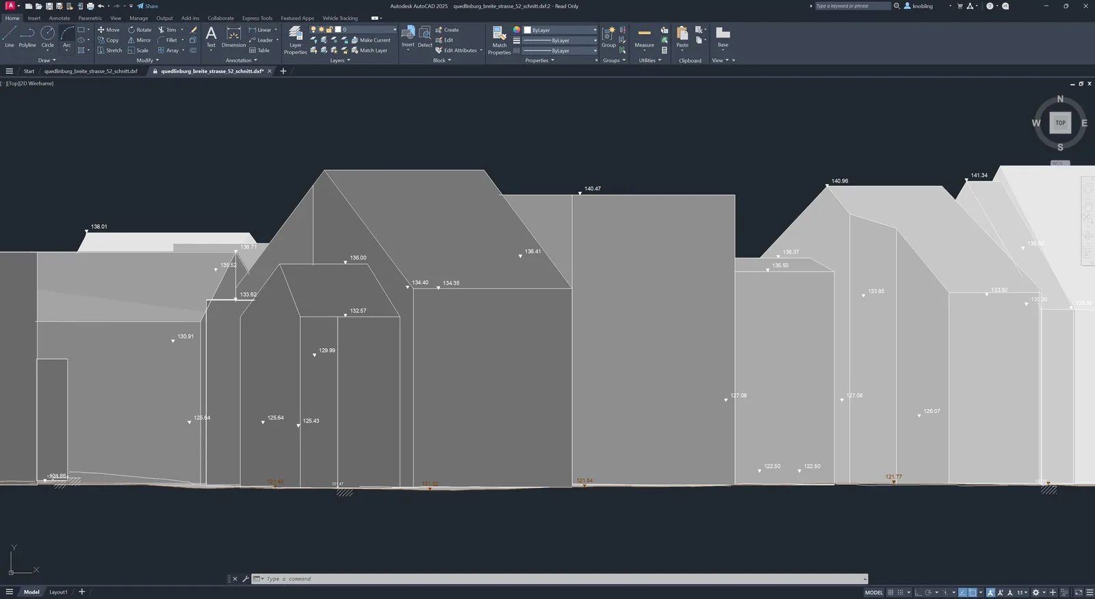Click the Move tool in Modify
This screenshot has height=599, width=1095.
108,30
